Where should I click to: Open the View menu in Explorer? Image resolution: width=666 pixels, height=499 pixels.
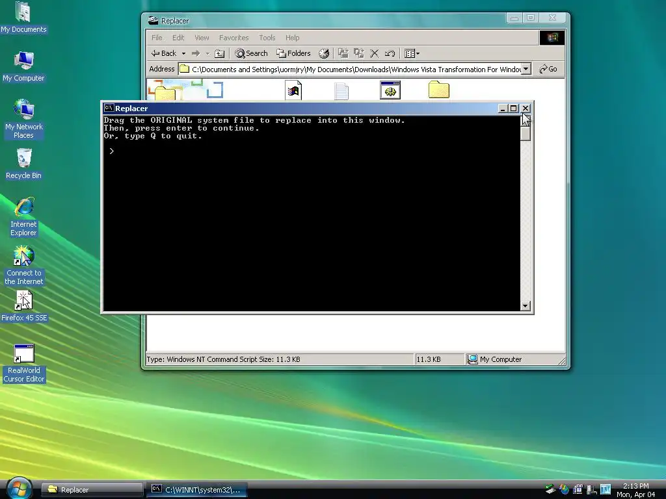[x=202, y=38]
